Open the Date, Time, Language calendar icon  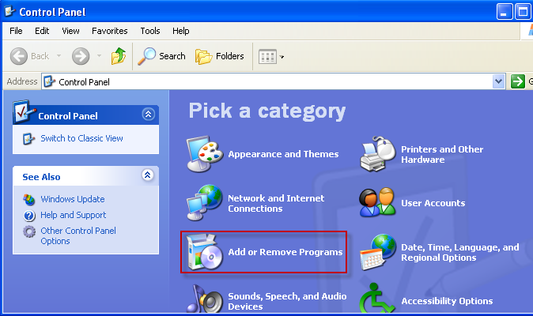tap(378, 252)
